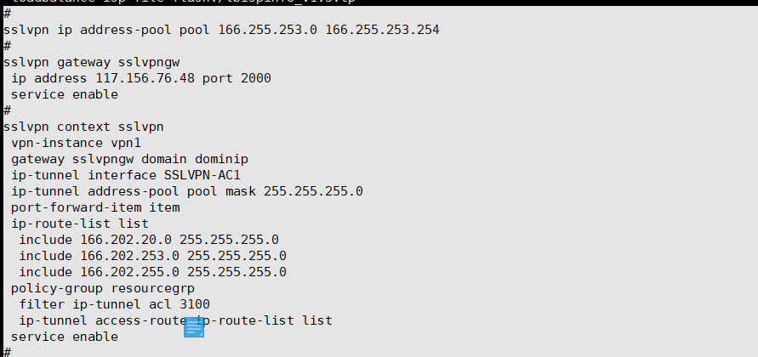Click the port number 2000
This screenshot has width=758, height=357.
255,78
